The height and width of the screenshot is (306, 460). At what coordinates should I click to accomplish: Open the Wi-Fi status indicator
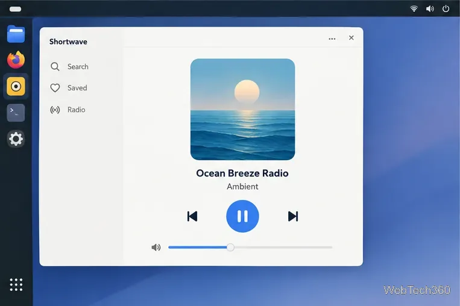414,8
